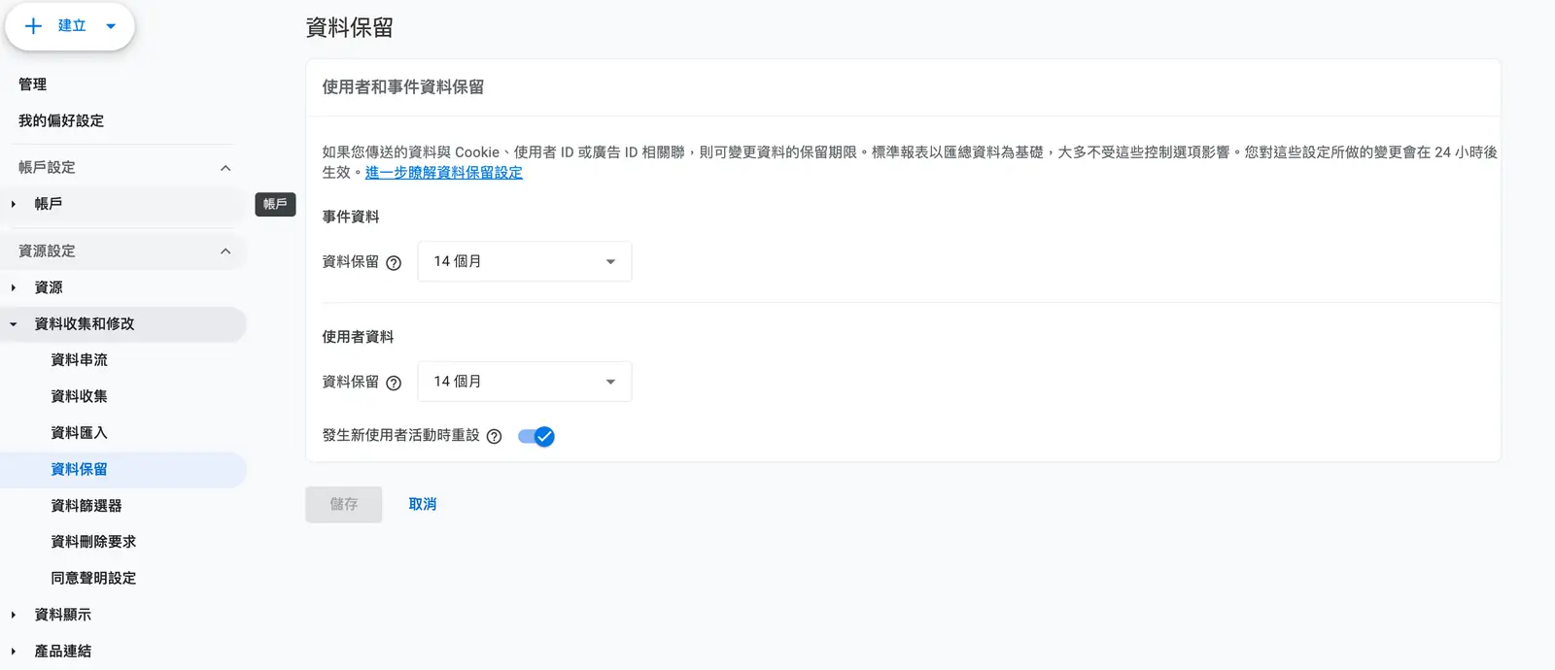Open 我的偏好設定 in the sidebar

pos(61,121)
